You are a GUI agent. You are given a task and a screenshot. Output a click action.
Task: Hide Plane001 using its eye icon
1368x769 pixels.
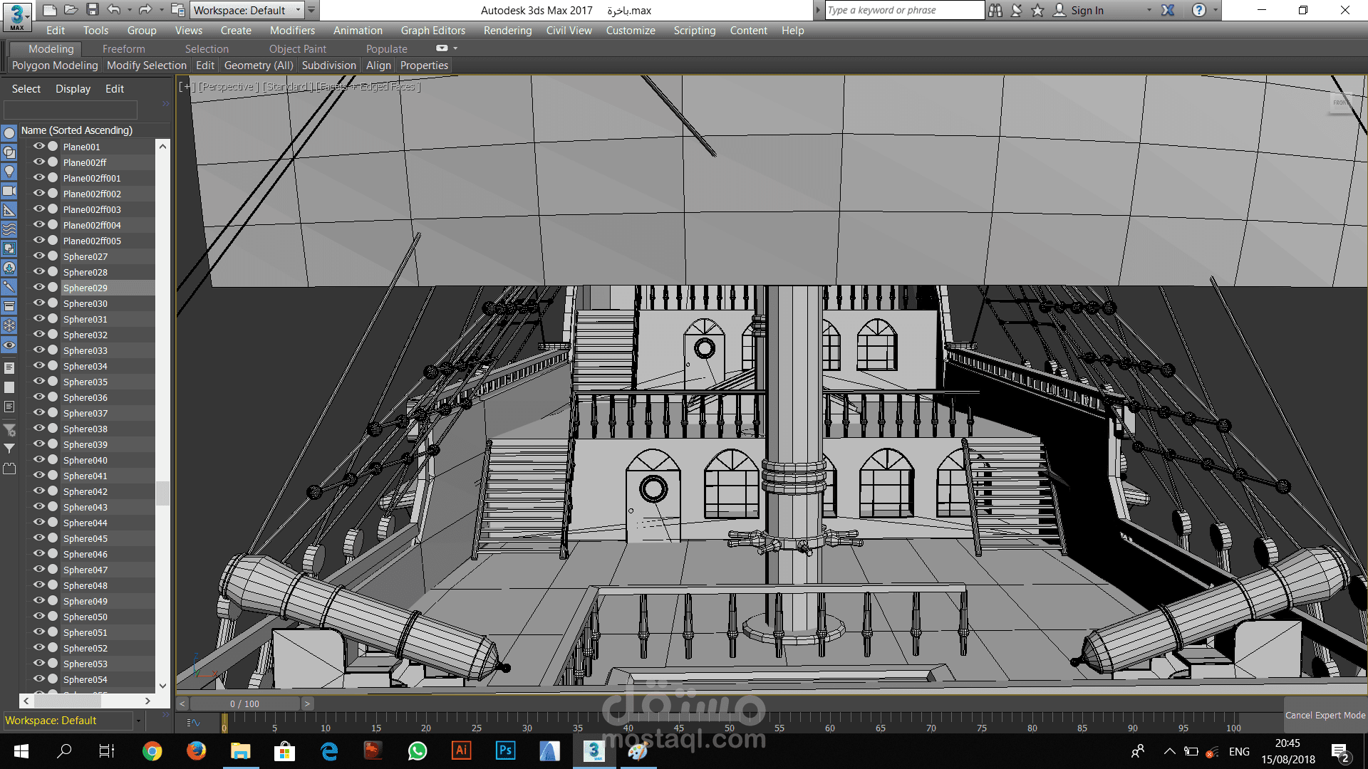tap(39, 146)
